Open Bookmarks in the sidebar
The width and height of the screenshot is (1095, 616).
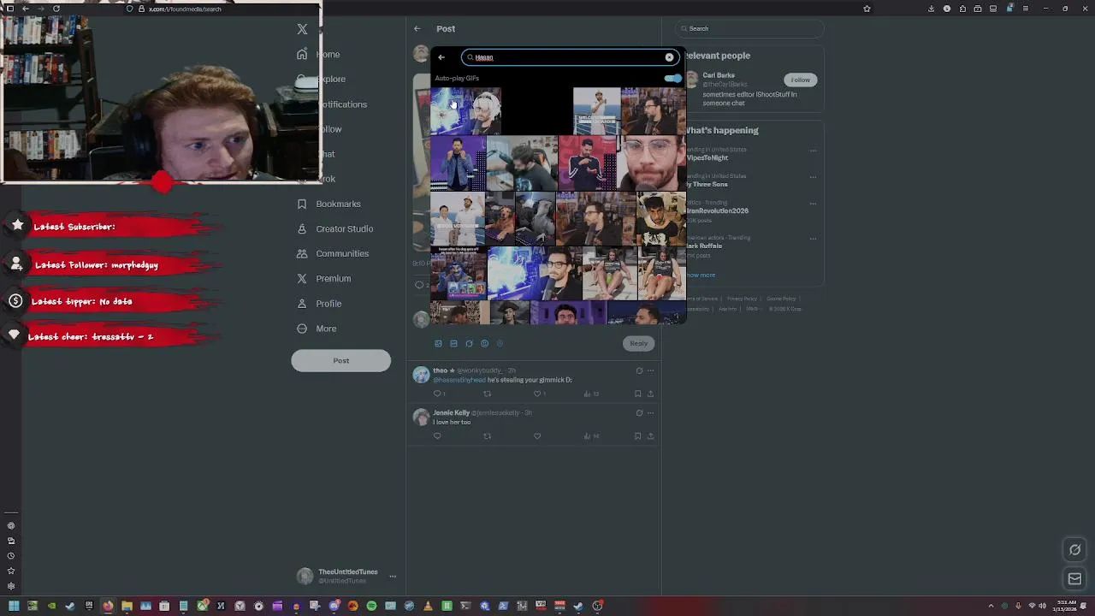[328, 204]
